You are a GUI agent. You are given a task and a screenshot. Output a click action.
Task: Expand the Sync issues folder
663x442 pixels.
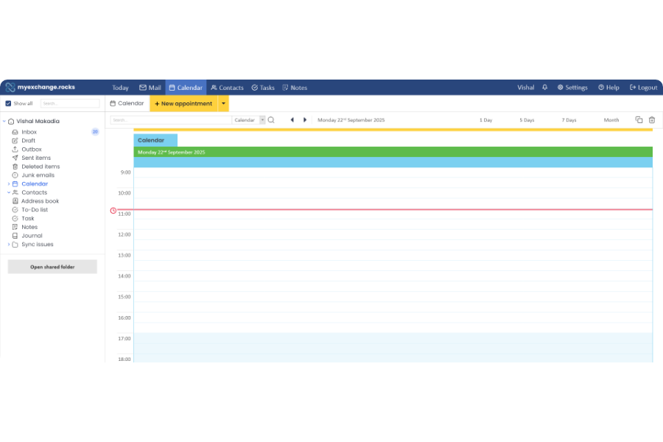(x=9, y=245)
